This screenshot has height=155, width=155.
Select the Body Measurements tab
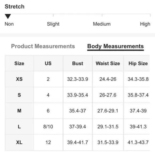[115, 46]
